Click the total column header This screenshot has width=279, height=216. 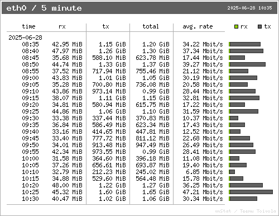pos(151,26)
